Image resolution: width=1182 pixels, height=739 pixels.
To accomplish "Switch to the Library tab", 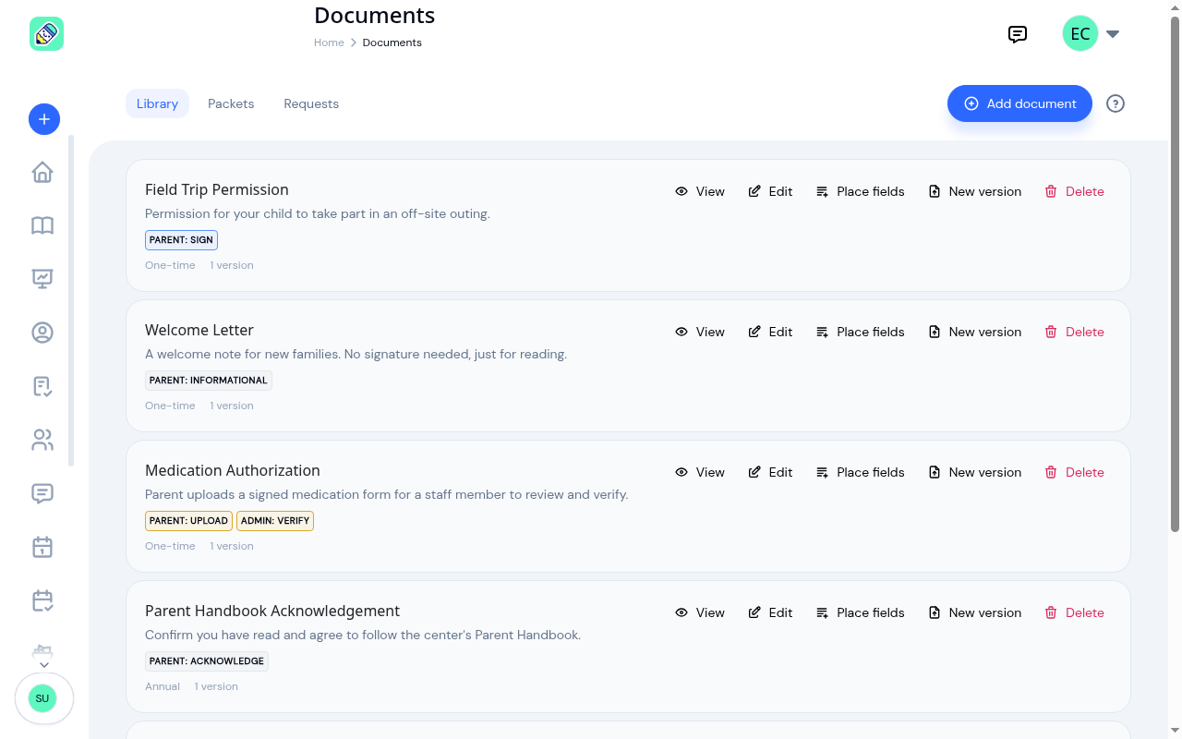I will (x=157, y=103).
